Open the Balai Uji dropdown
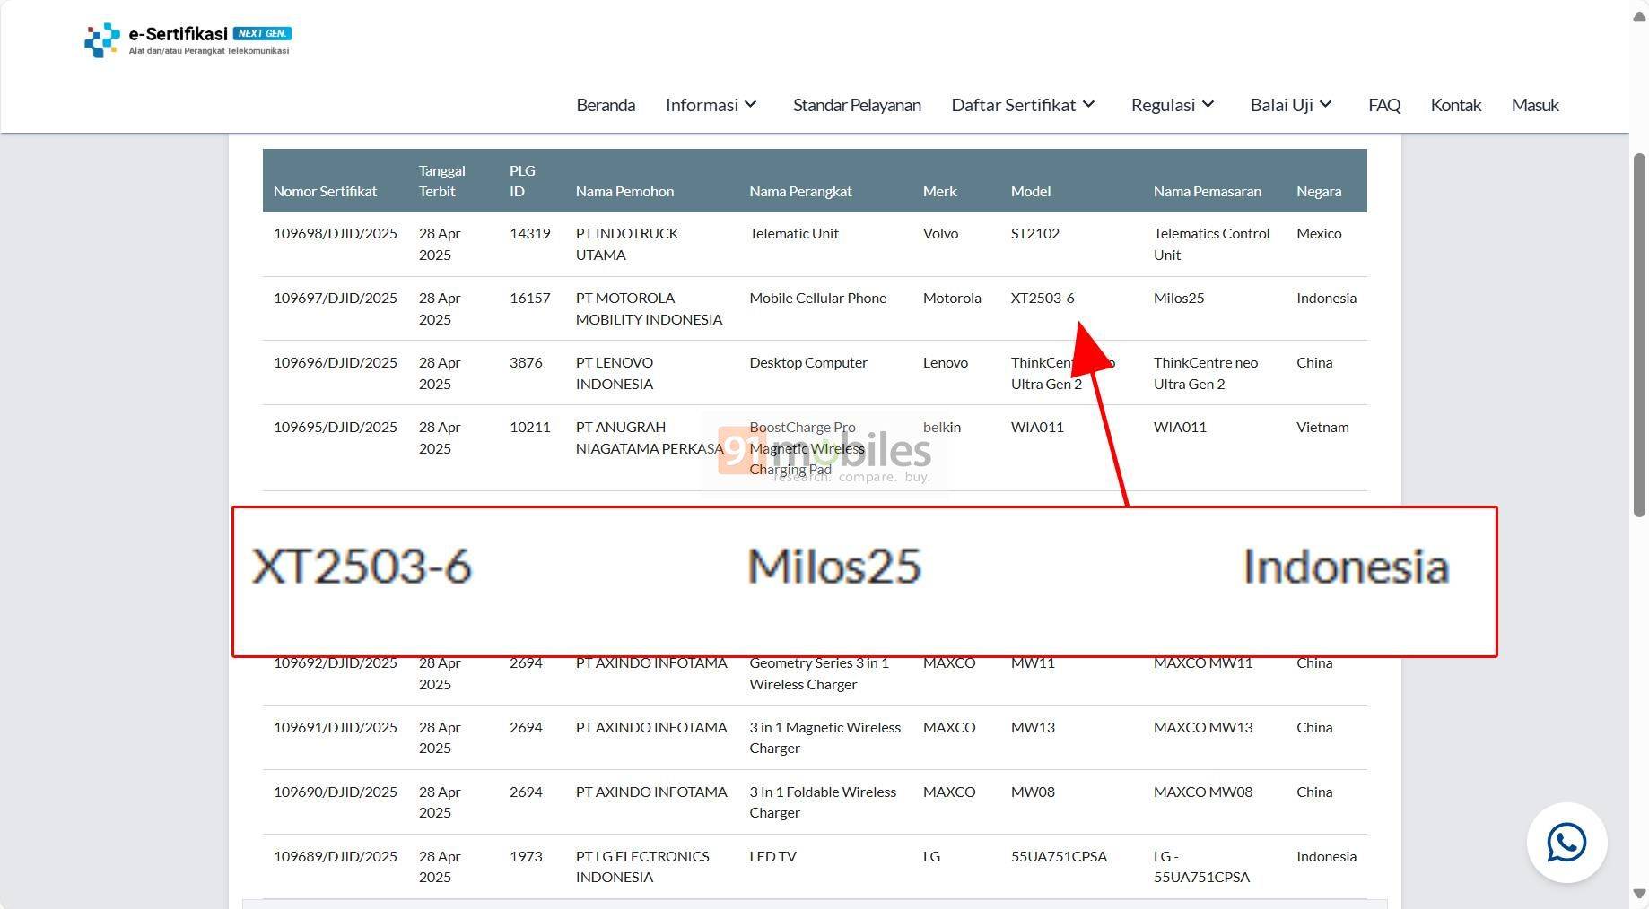 (1292, 105)
